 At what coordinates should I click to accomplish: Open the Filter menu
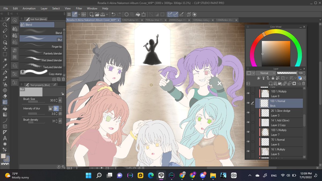[x=79, y=8]
